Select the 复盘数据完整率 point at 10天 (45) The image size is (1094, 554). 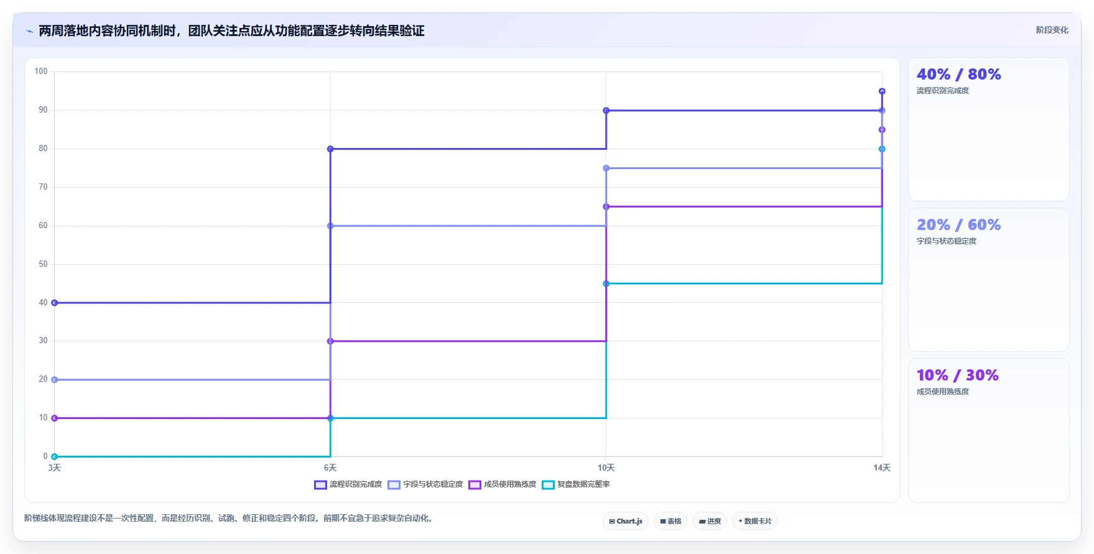tap(606, 284)
